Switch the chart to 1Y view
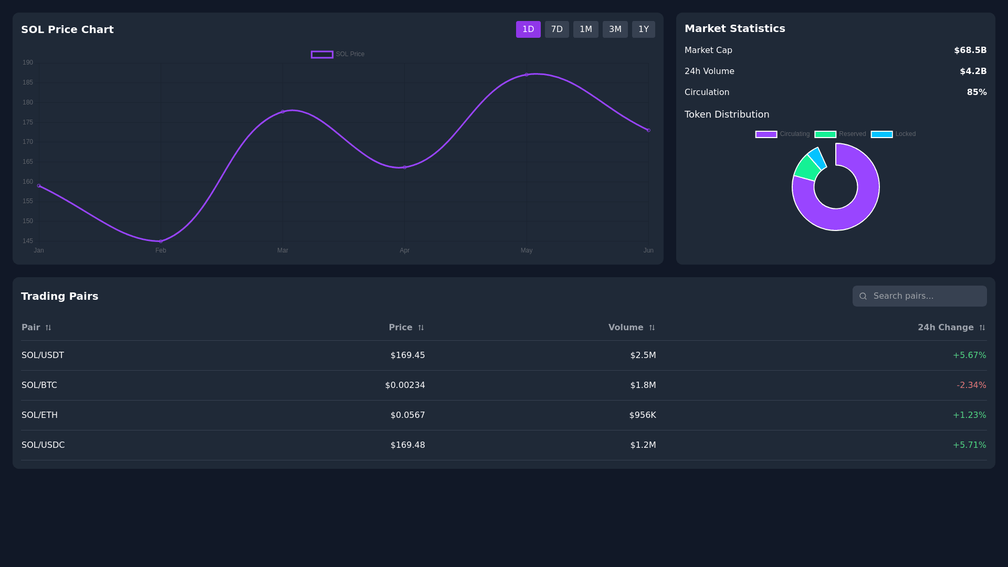 (643, 29)
